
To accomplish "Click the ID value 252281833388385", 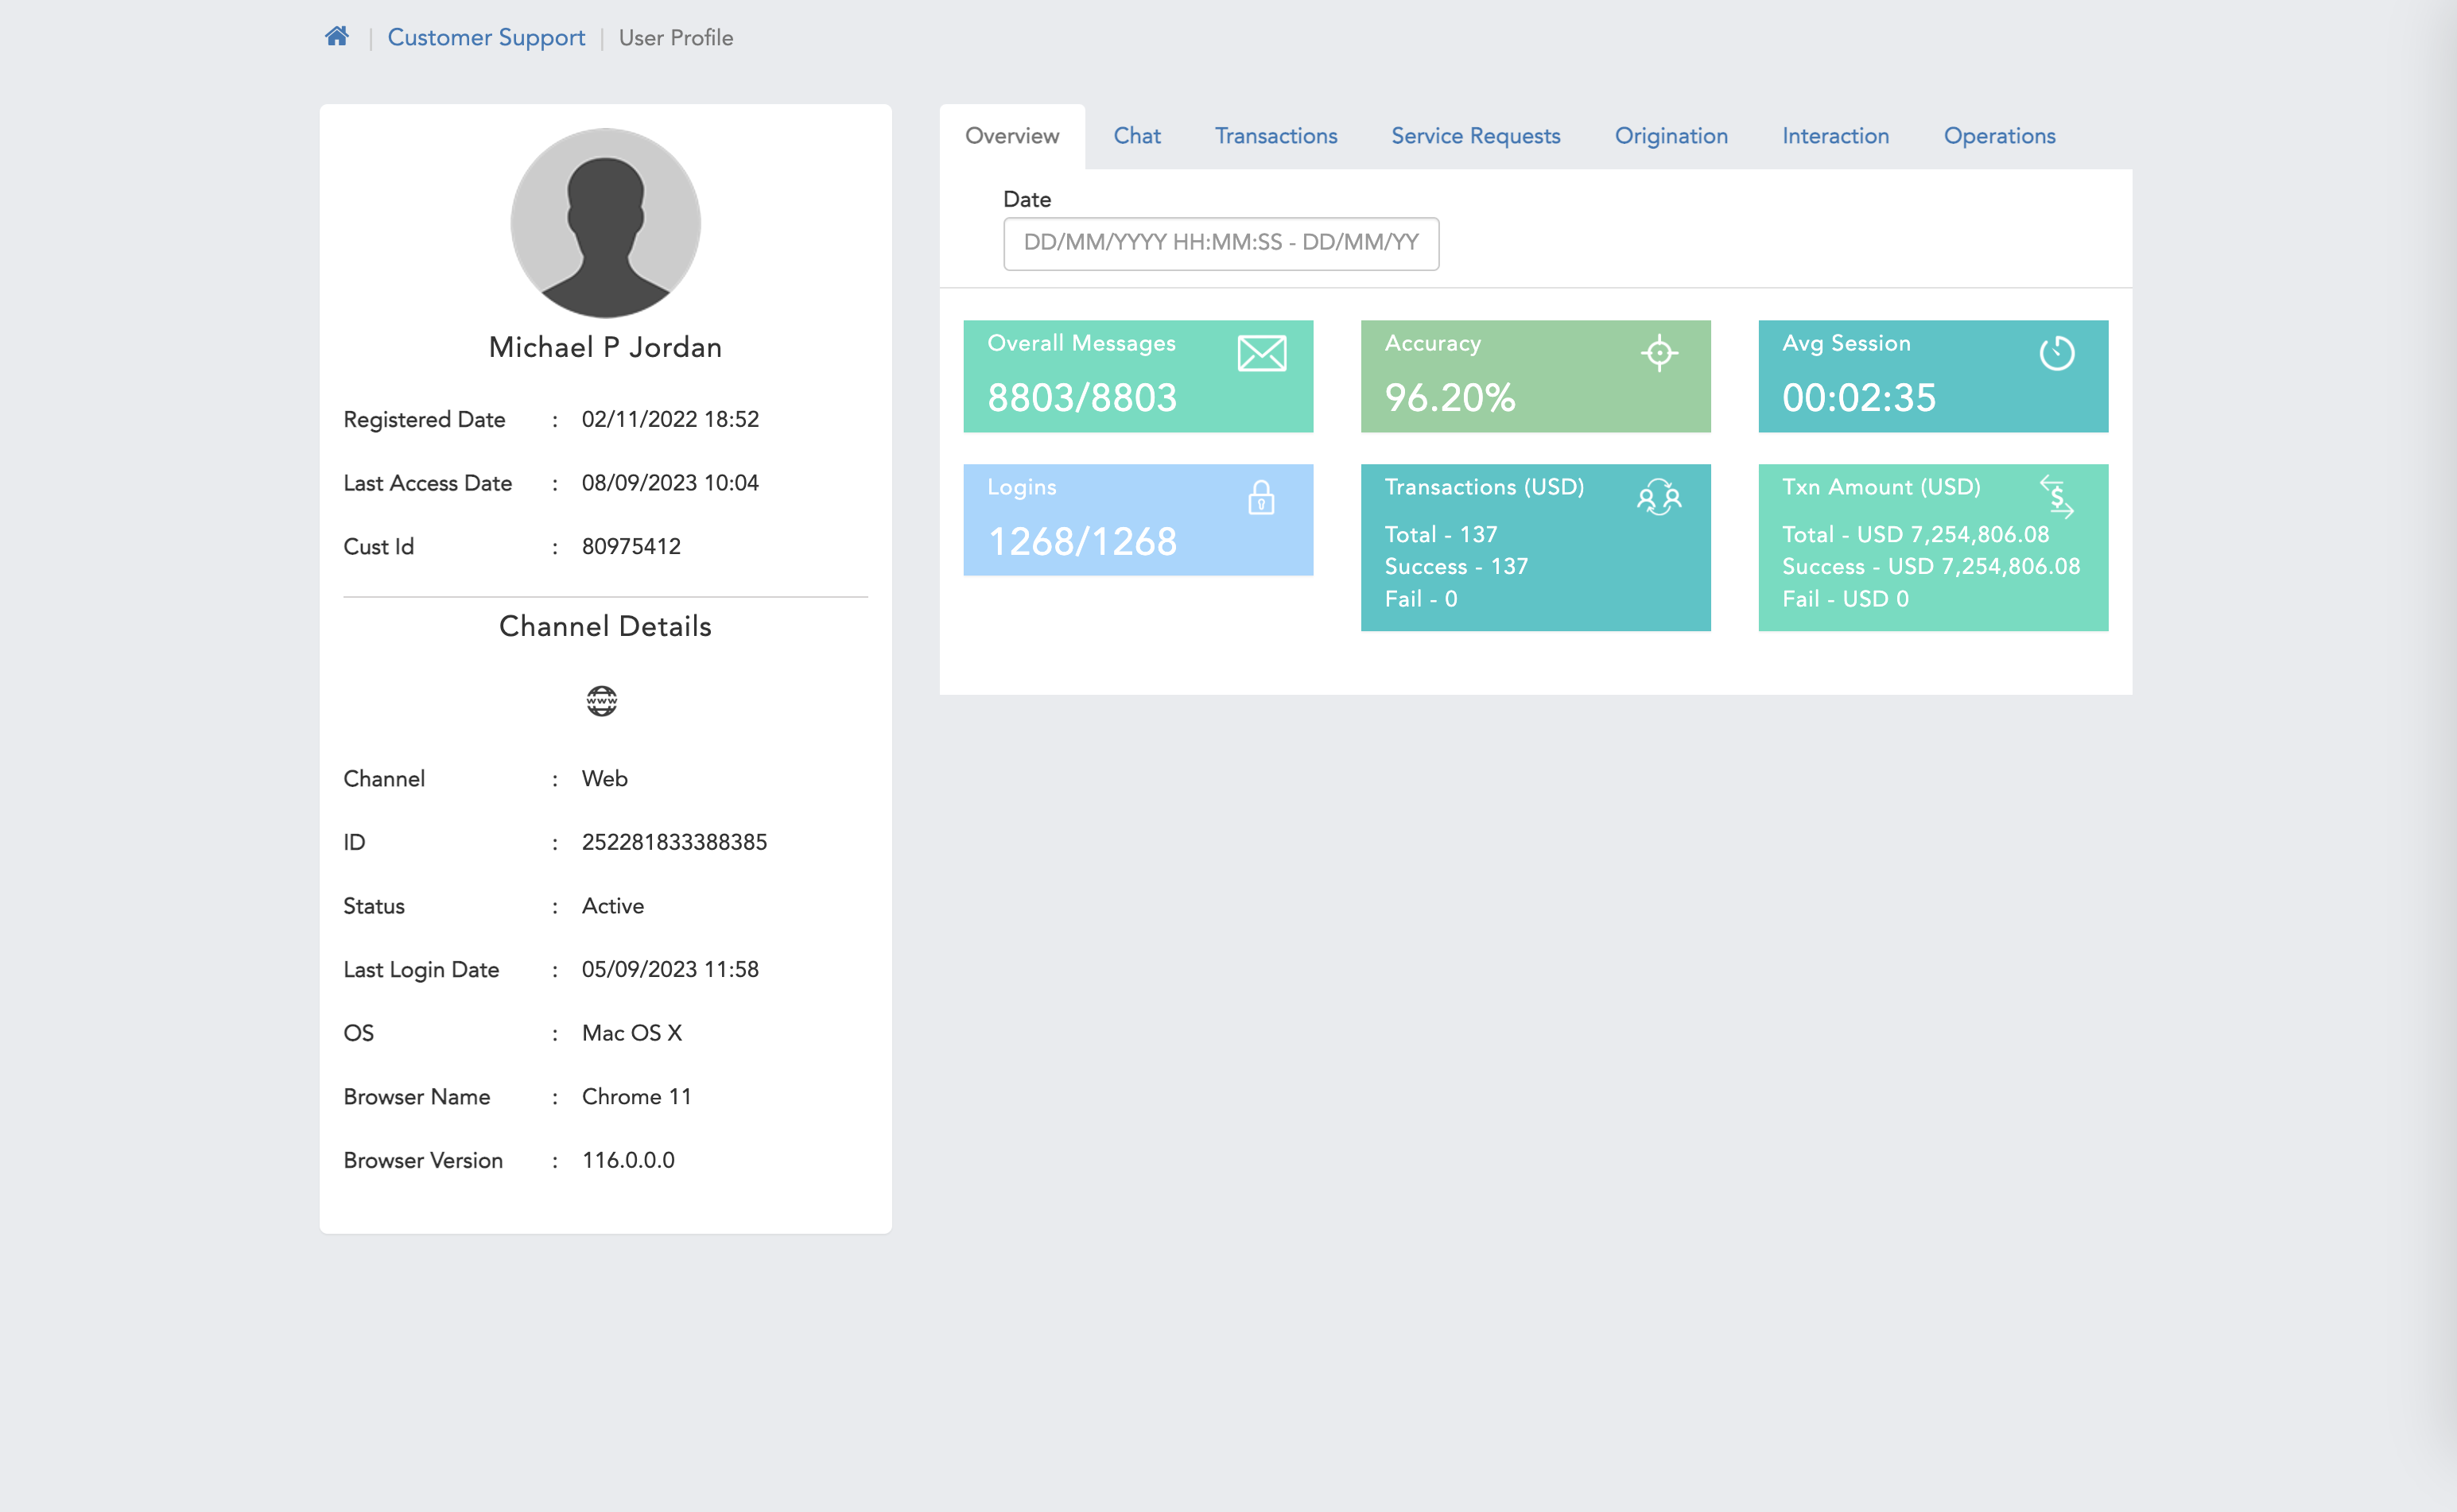I will [x=674, y=842].
